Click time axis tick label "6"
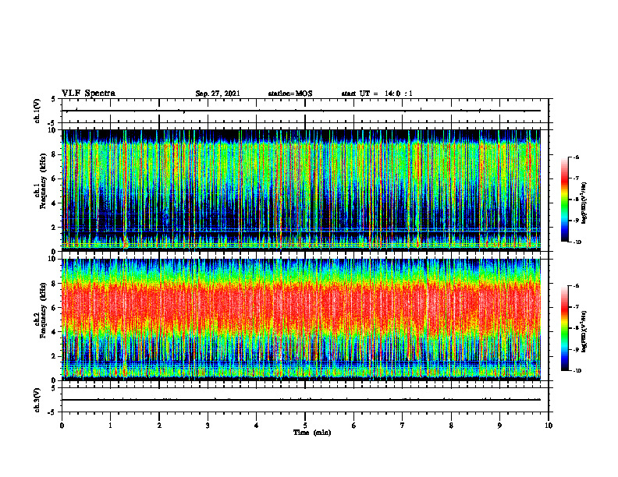Viewport: 618px width, 477px height. 354,426
